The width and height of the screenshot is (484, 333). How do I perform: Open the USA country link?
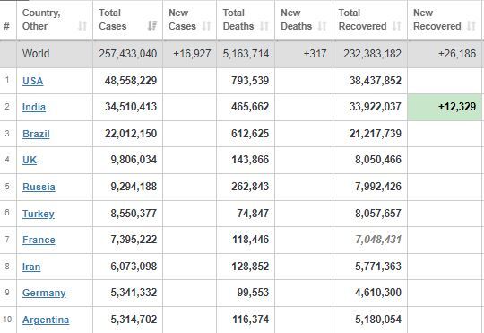click(33, 81)
